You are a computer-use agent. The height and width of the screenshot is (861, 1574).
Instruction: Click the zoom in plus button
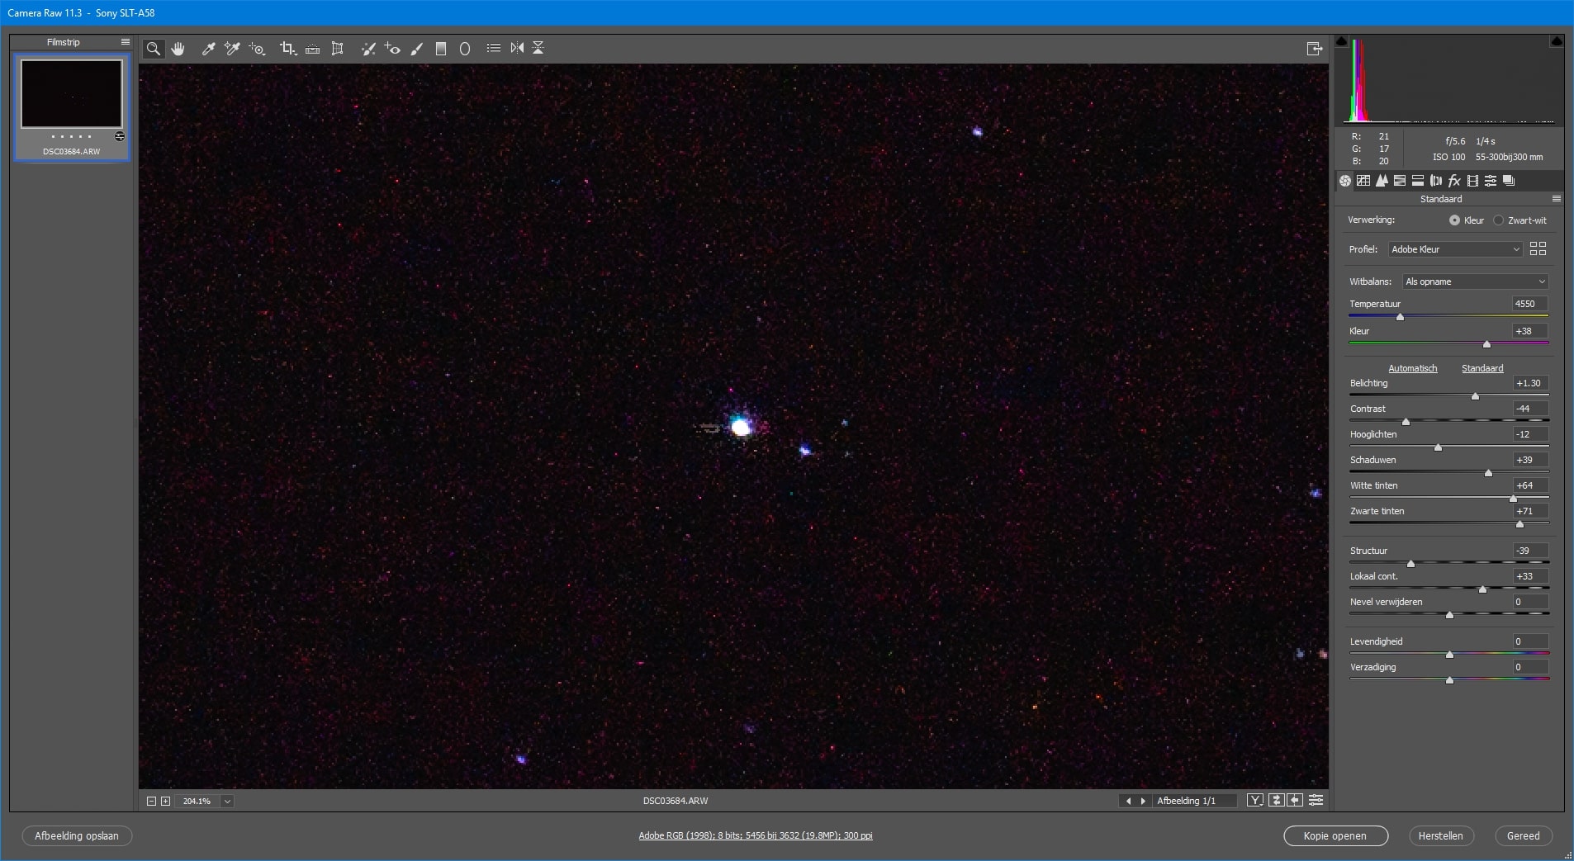tap(165, 801)
